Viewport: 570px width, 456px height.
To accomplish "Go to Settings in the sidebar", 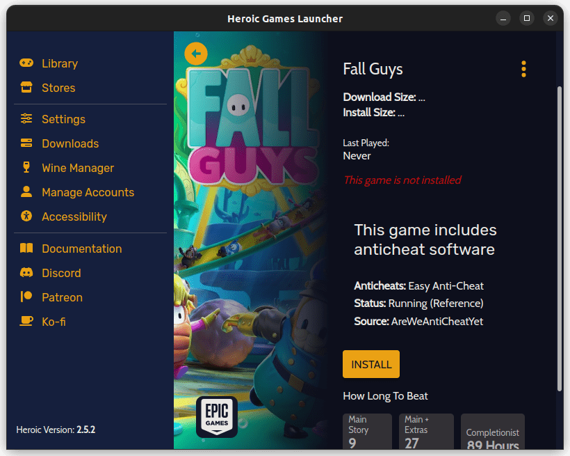I will pos(64,119).
